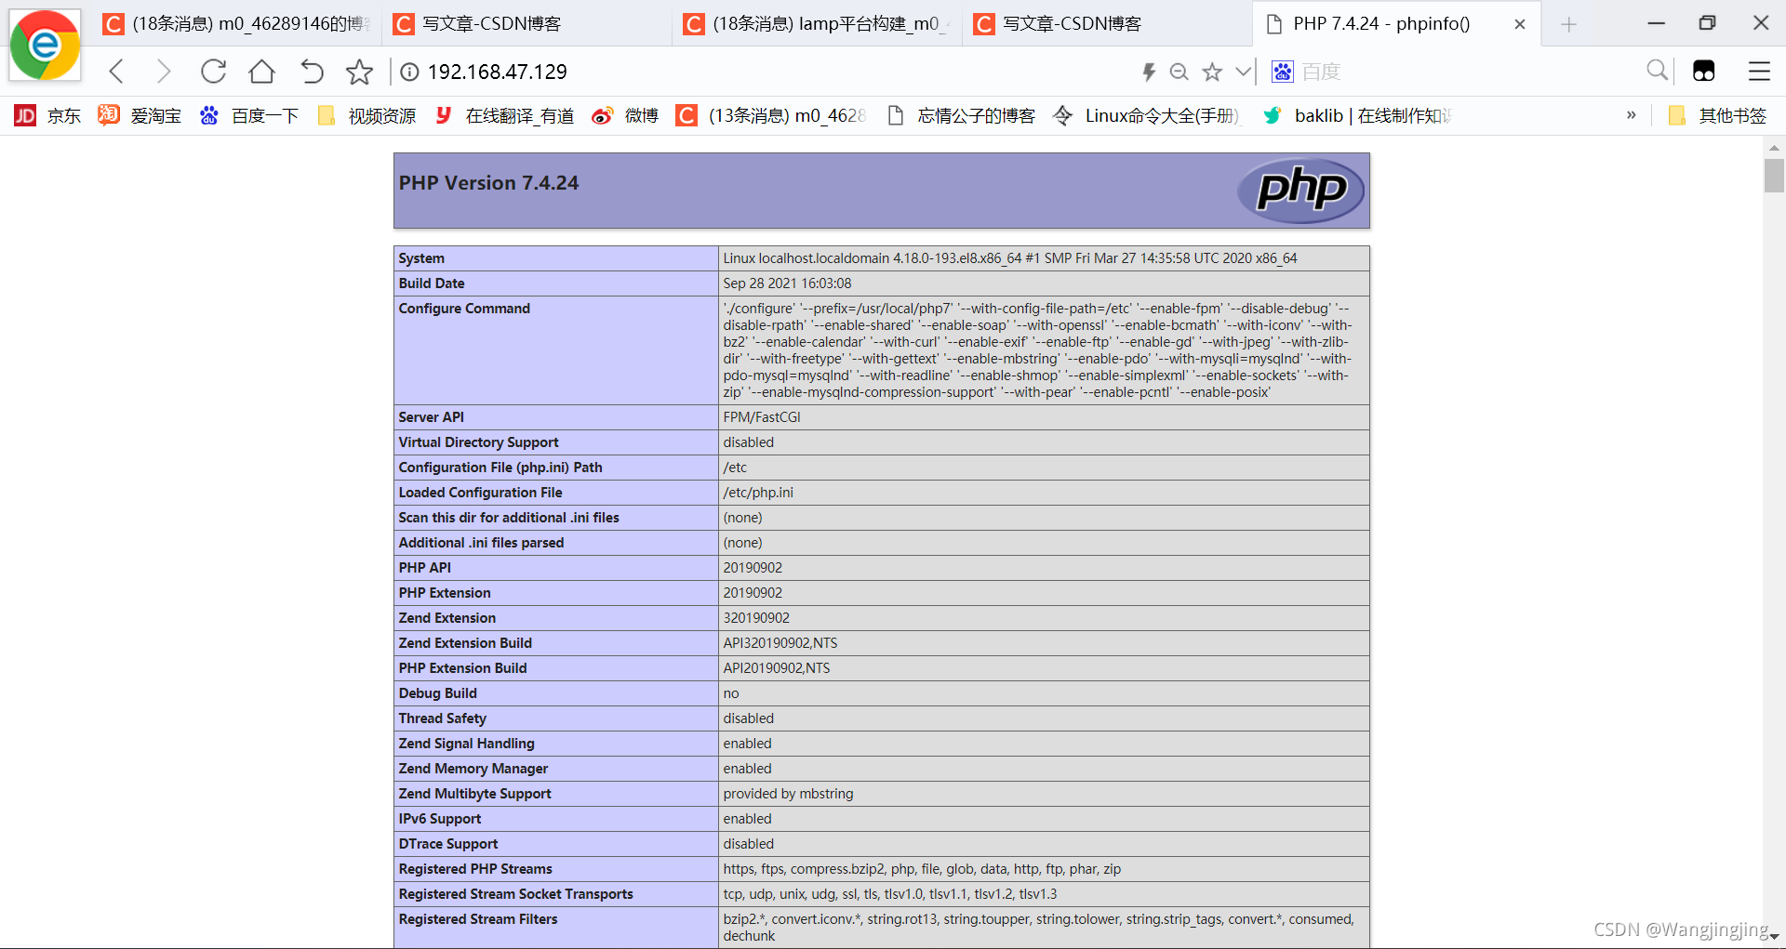Screen dimensions: 1786x949
Task: Click the Baidu paw search engine icon
Action: (x=1283, y=72)
